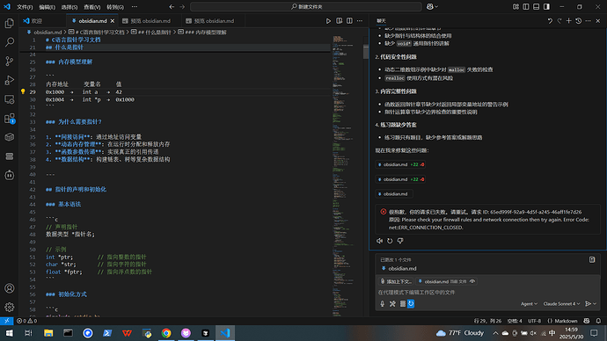607x341 pixels.
Task: Open notifications bell in status bar
Action: [x=598, y=321]
